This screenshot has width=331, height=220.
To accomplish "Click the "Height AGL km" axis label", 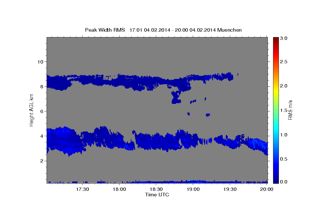I will pyautogui.click(x=32, y=110).
